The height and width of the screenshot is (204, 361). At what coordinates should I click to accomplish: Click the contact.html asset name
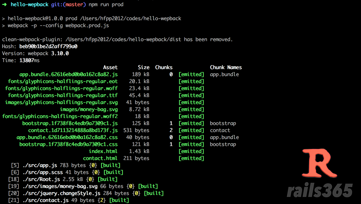(100, 158)
